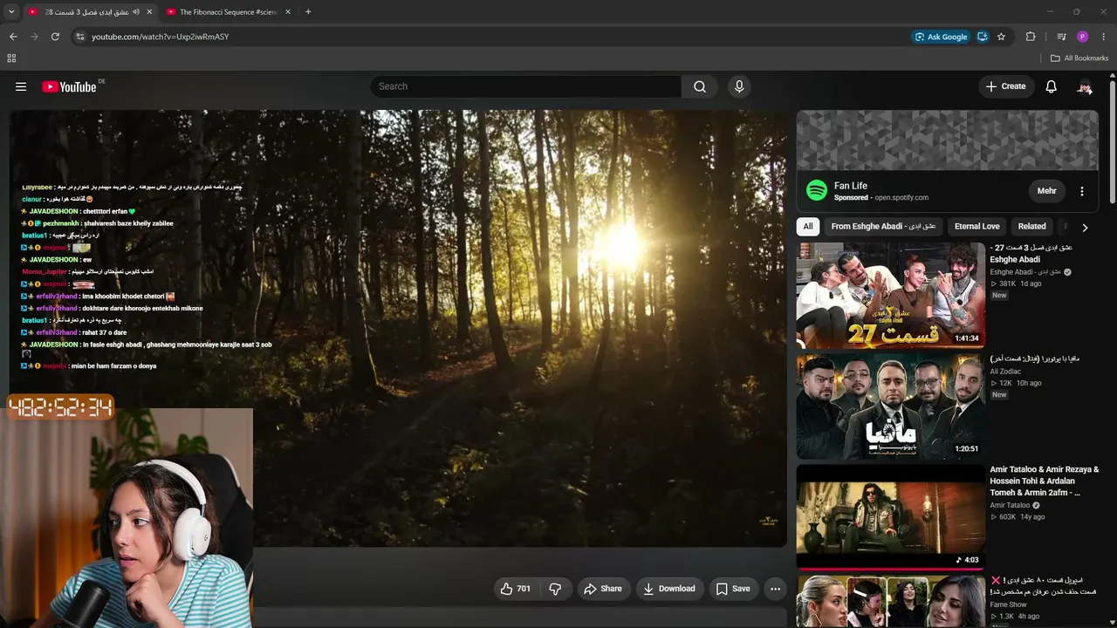Select the From Eshghe Abadi chip
1117x628 pixels.
883,227
